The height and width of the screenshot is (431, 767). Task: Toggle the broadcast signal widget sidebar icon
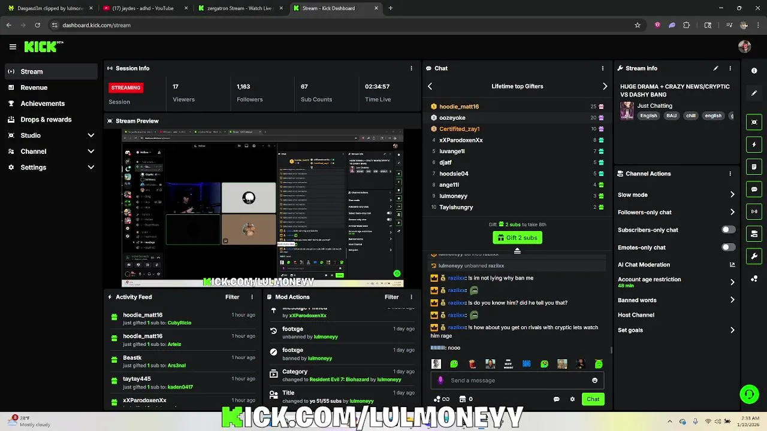(x=754, y=211)
